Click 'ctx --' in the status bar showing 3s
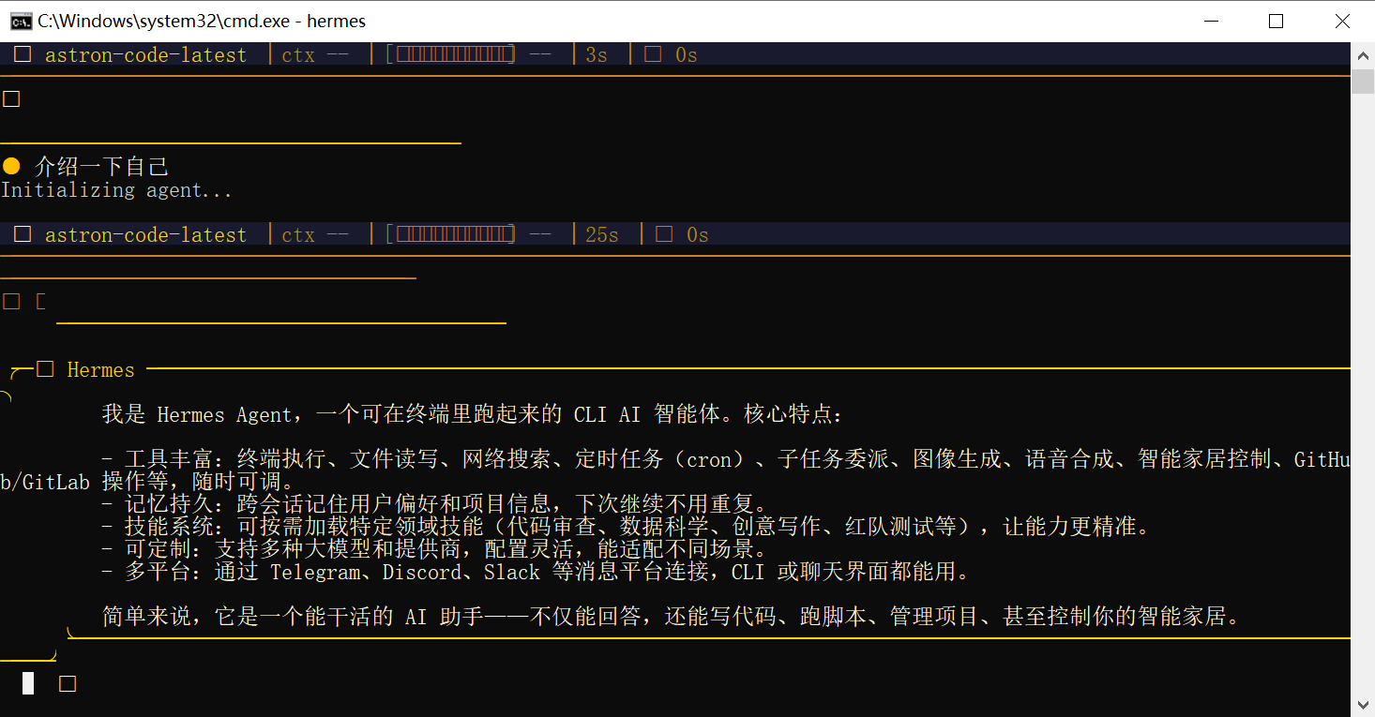Viewport: 1375px width, 717px height. point(315,55)
